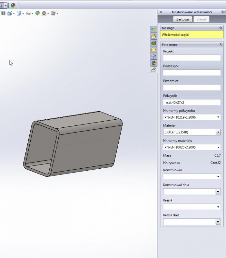
Task: Click the Select arrow tool at the top left
Action: pyautogui.click(x=1, y=5)
